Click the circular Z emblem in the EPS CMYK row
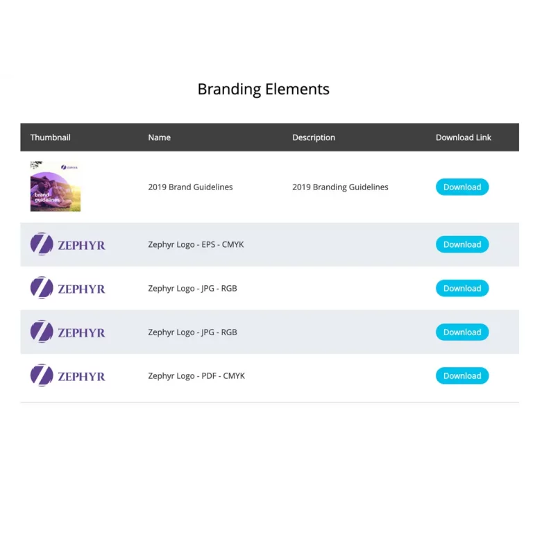 (x=42, y=244)
